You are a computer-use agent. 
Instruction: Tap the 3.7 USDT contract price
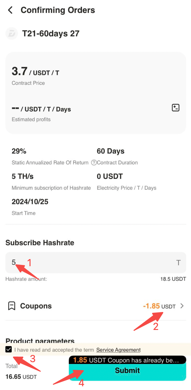(x=35, y=72)
